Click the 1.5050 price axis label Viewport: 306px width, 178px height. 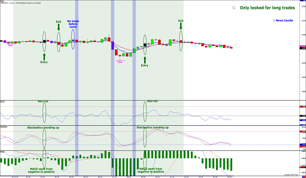pyautogui.click(x=303, y=77)
